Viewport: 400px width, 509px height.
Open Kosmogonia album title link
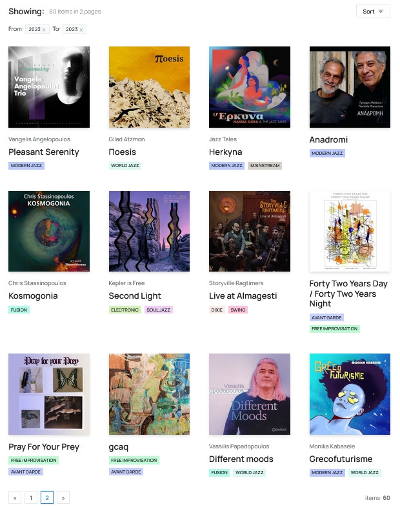coord(33,296)
